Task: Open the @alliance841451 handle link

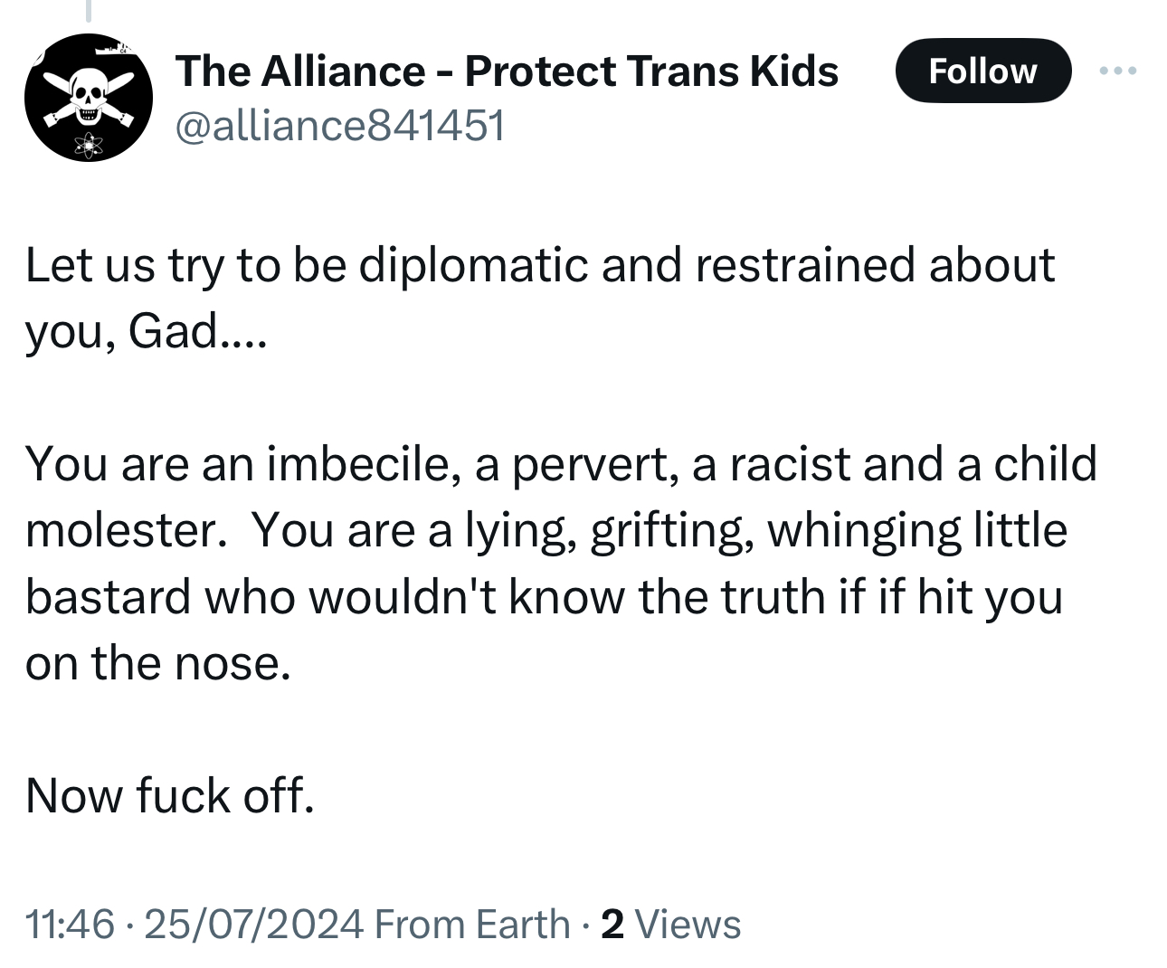Action: 339,125
